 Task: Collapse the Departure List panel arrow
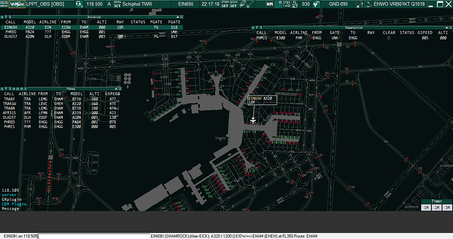(x=446, y=28)
